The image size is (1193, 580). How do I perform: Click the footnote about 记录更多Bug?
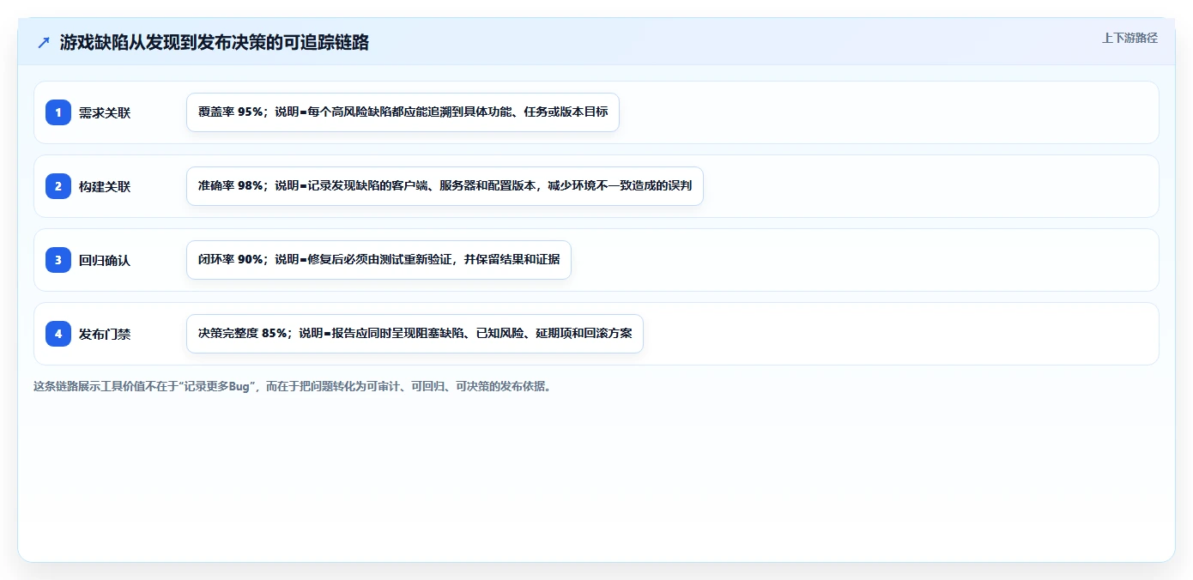[292, 386]
